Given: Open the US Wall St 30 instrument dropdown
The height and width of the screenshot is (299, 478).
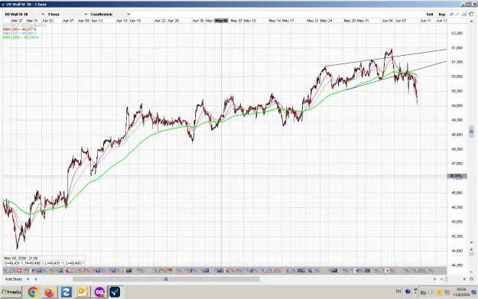Looking at the screenshot, I should point(24,15).
